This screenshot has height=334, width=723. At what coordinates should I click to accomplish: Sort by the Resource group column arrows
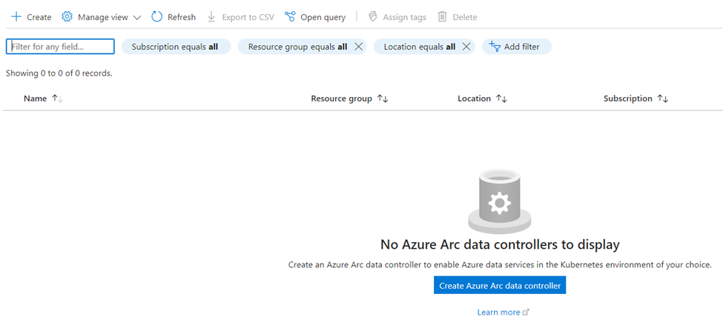pyautogui.click(x=383, y=98)
